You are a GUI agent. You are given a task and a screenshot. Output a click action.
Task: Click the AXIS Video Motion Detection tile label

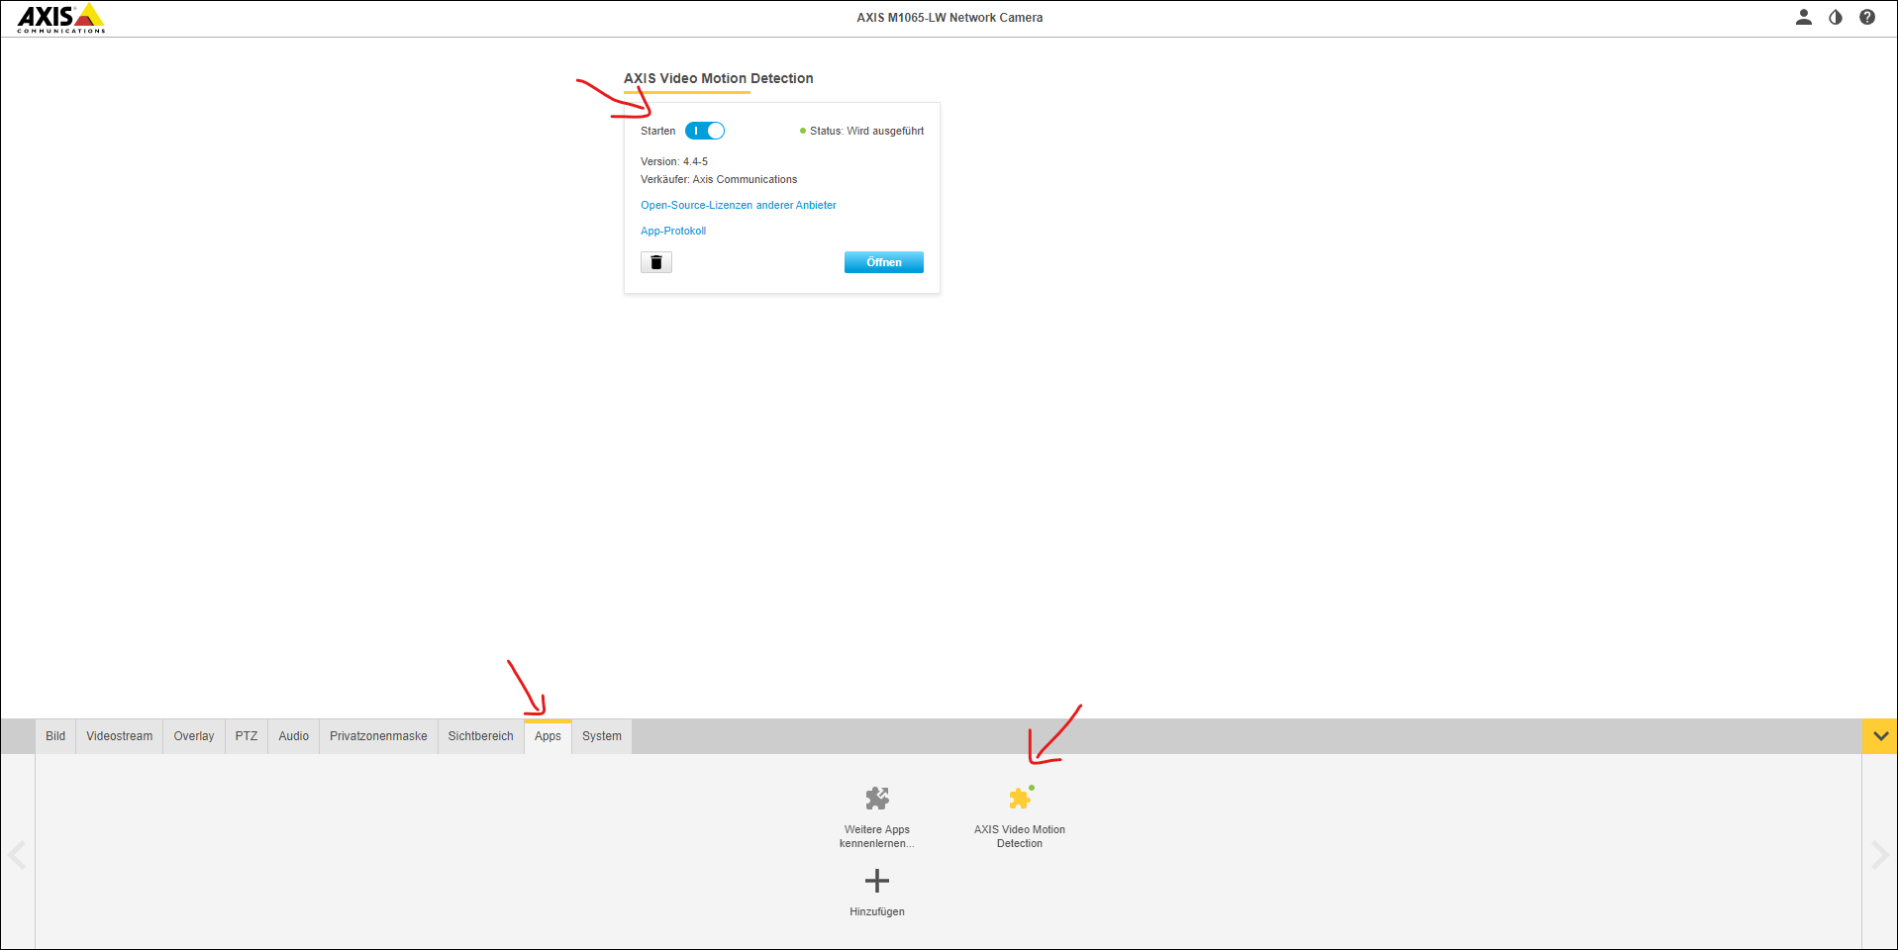coord(1020,836)
